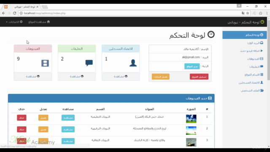This screenshot has height=152, width=270.
Task: Click the title ضحك حتى البكاء (الصين)
Action: point(149,117)
